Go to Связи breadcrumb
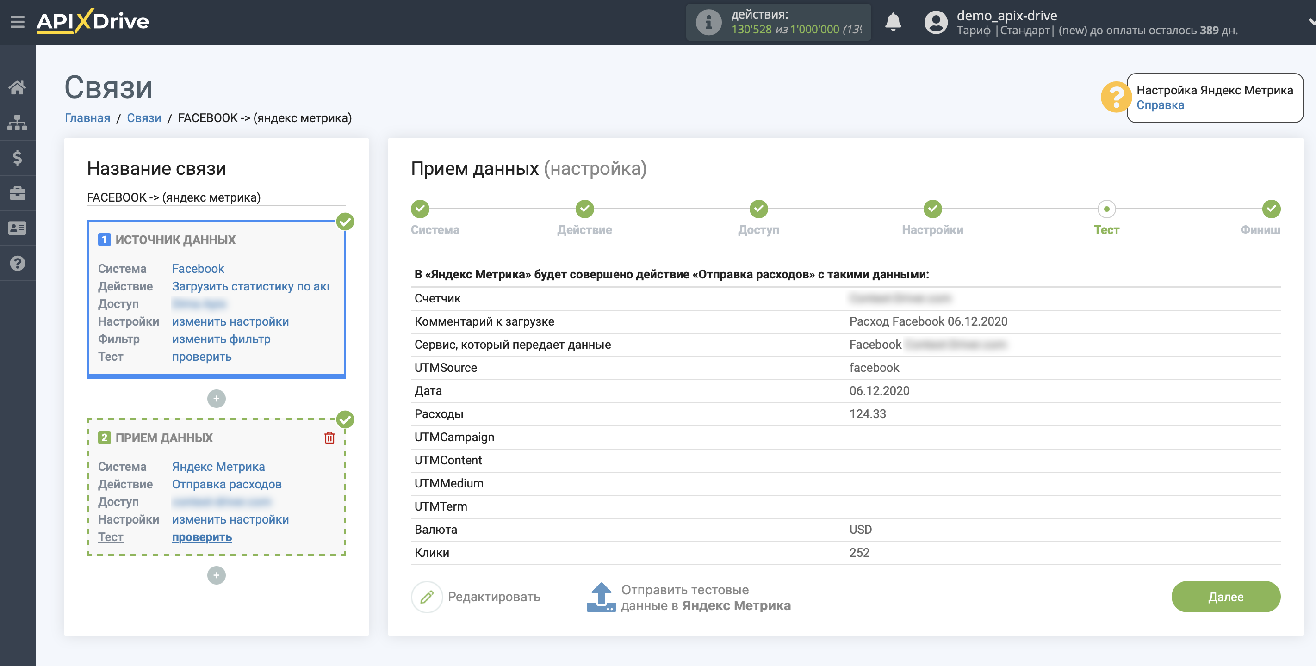 (x=143, y=118)
